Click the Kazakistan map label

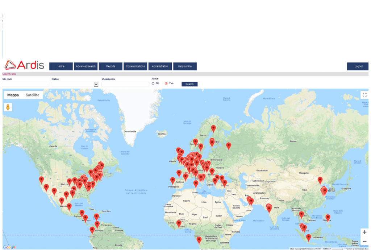pos(262,170)
